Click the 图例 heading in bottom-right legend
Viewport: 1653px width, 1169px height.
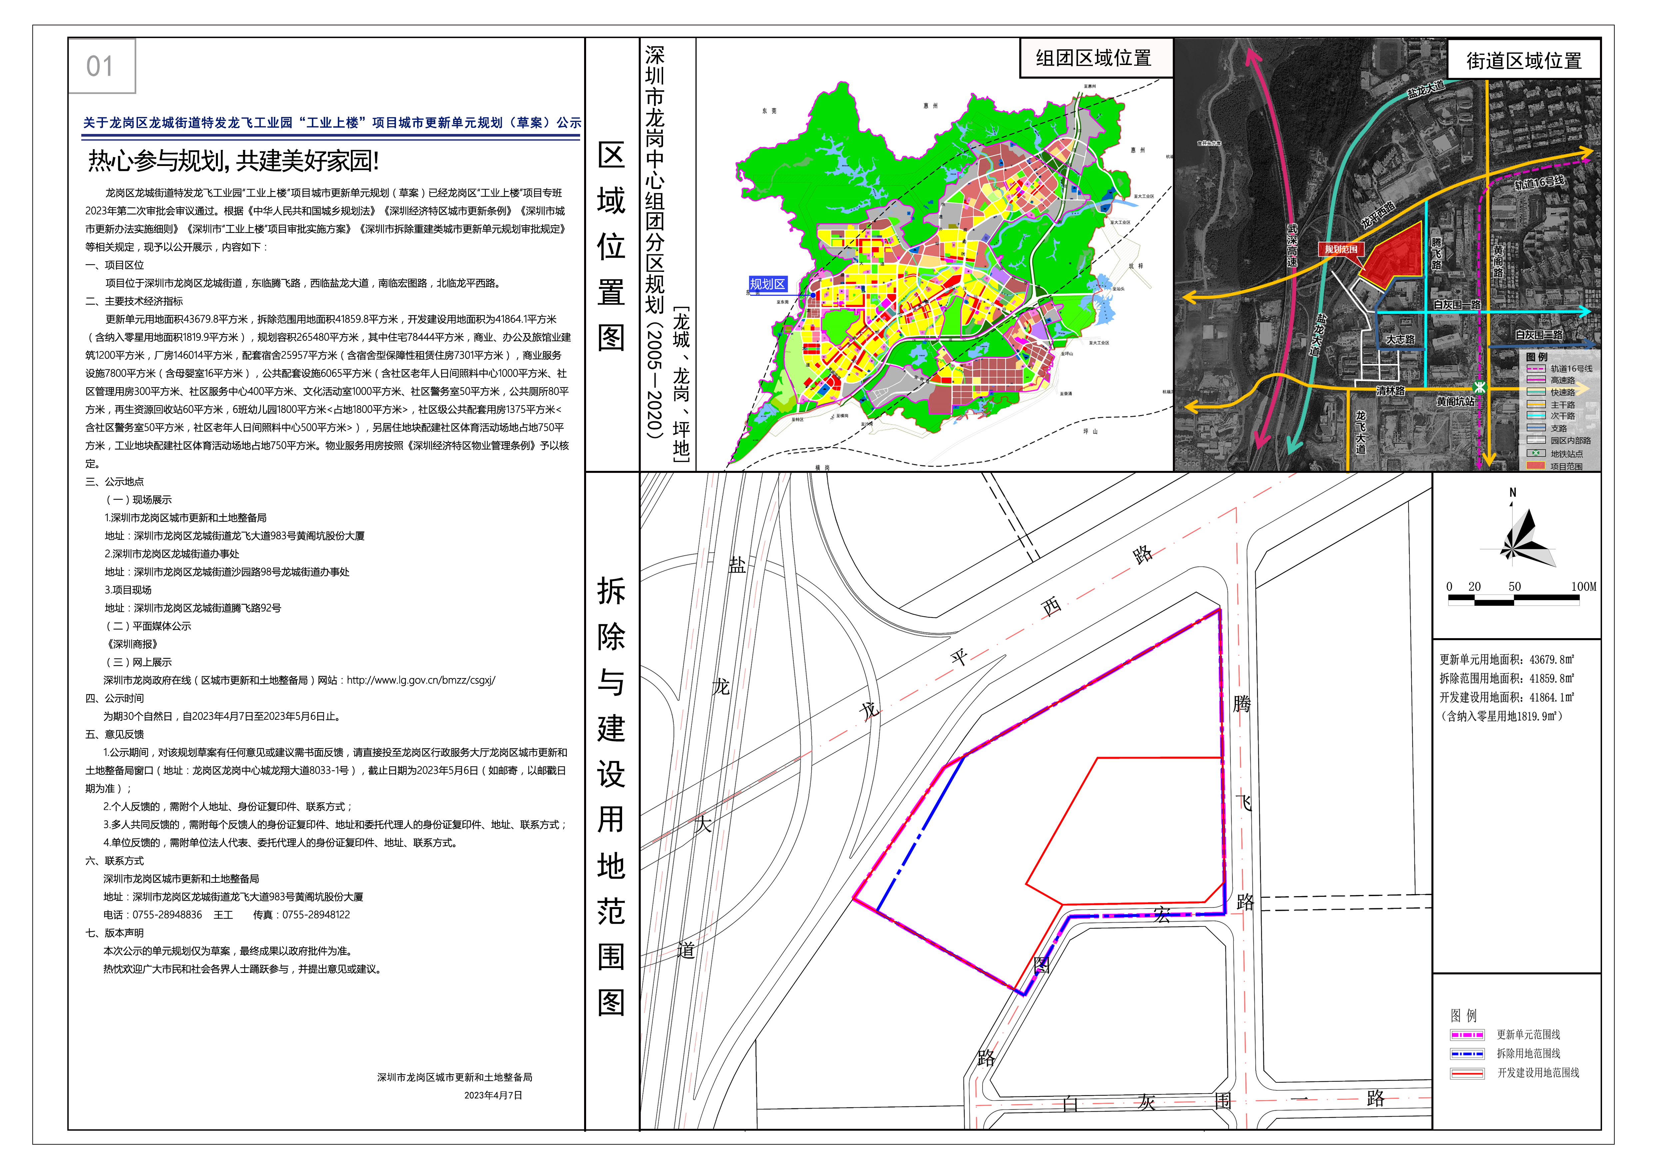pos(1464,1016)
